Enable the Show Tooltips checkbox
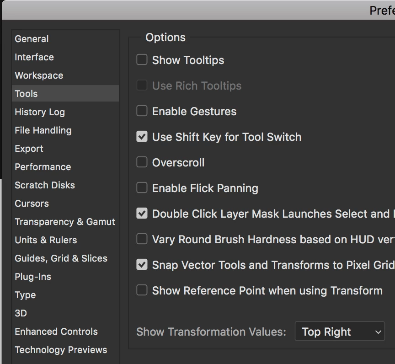 pos(142,60)
